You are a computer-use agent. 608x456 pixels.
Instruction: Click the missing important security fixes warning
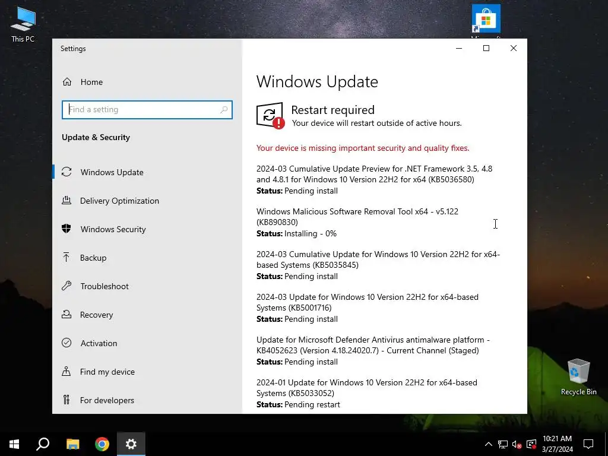(363, 148)
